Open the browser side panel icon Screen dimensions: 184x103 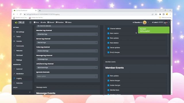point(163,14)
